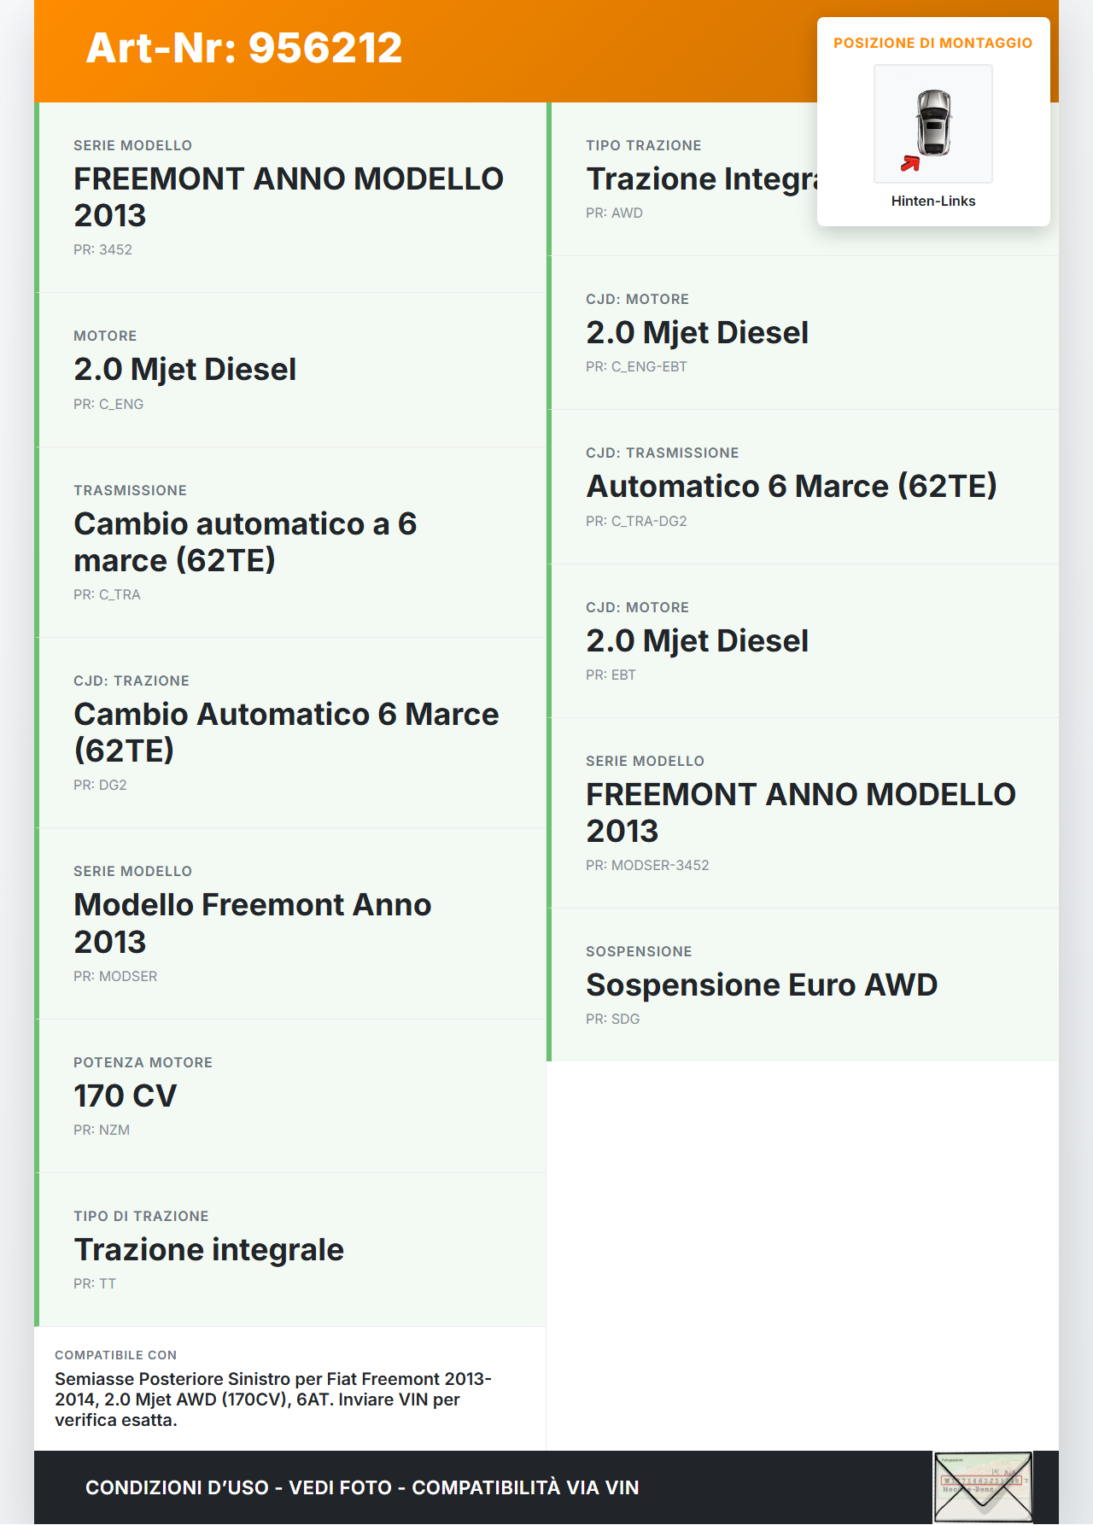Click the Posizione di Montaggio heading
1093x1525 pixels.
pyautogui.click(x=932, y=44)
